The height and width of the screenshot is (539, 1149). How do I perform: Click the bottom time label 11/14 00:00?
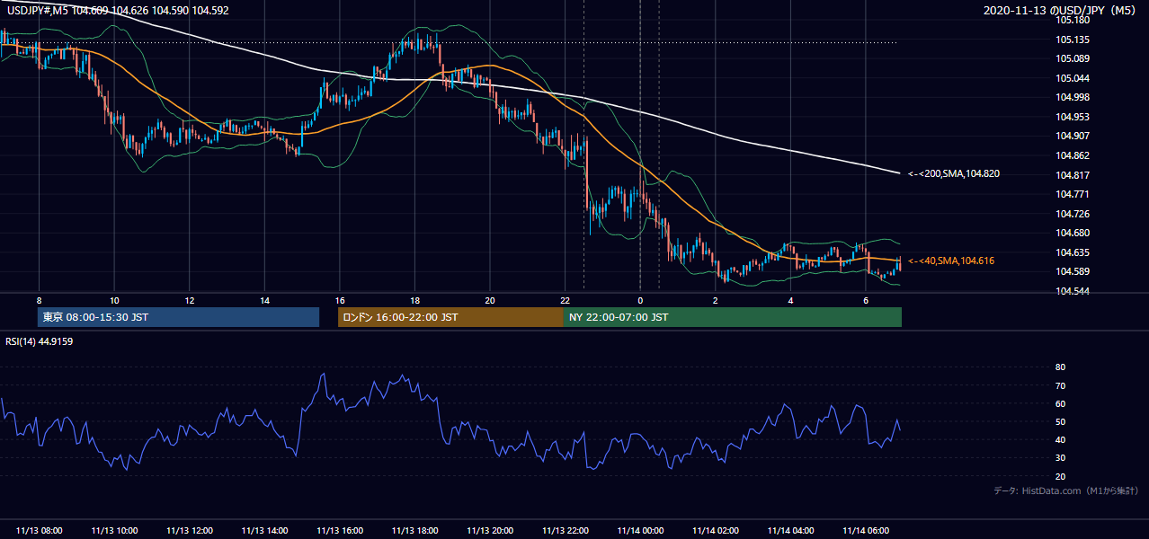click(x=640, y=531)
